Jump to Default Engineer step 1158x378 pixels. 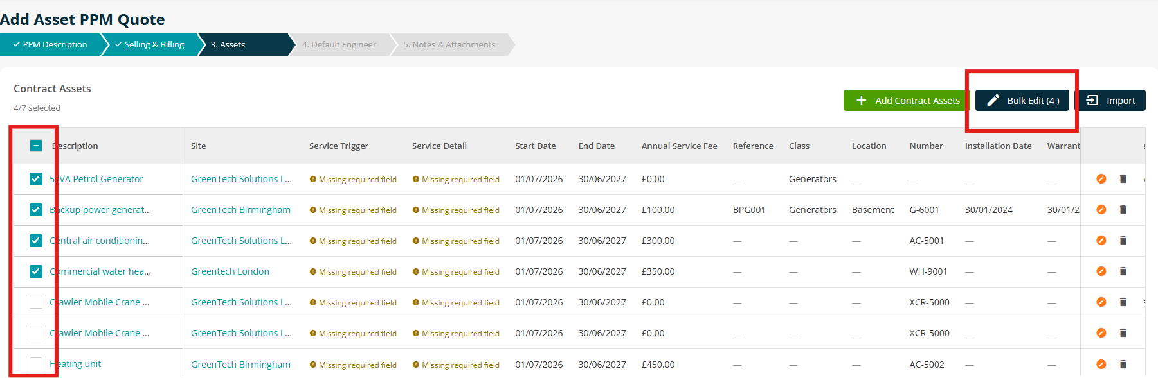point(339,45)
